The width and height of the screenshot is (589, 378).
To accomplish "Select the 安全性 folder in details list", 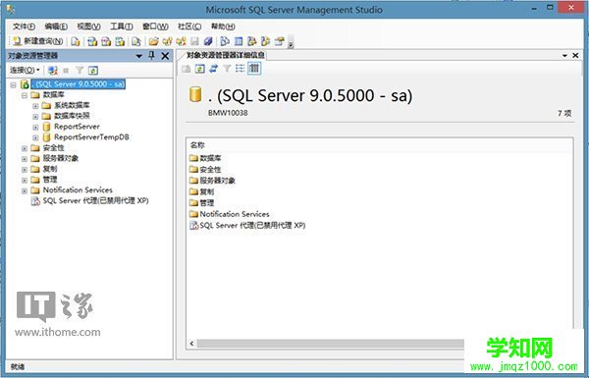I will pyautogui.click(x=210, y=170).
